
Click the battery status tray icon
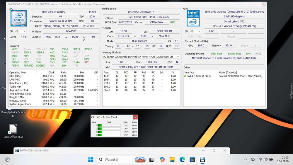[271, 160]
